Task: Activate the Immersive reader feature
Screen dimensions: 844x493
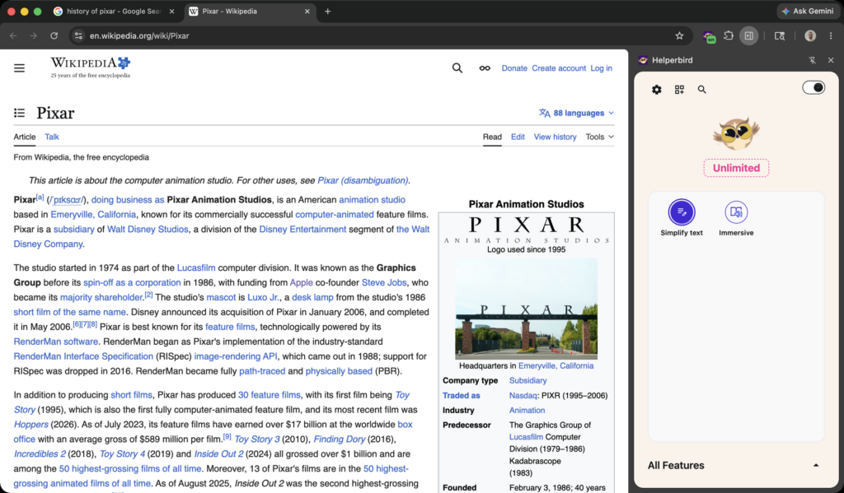Action: point(736,218)
